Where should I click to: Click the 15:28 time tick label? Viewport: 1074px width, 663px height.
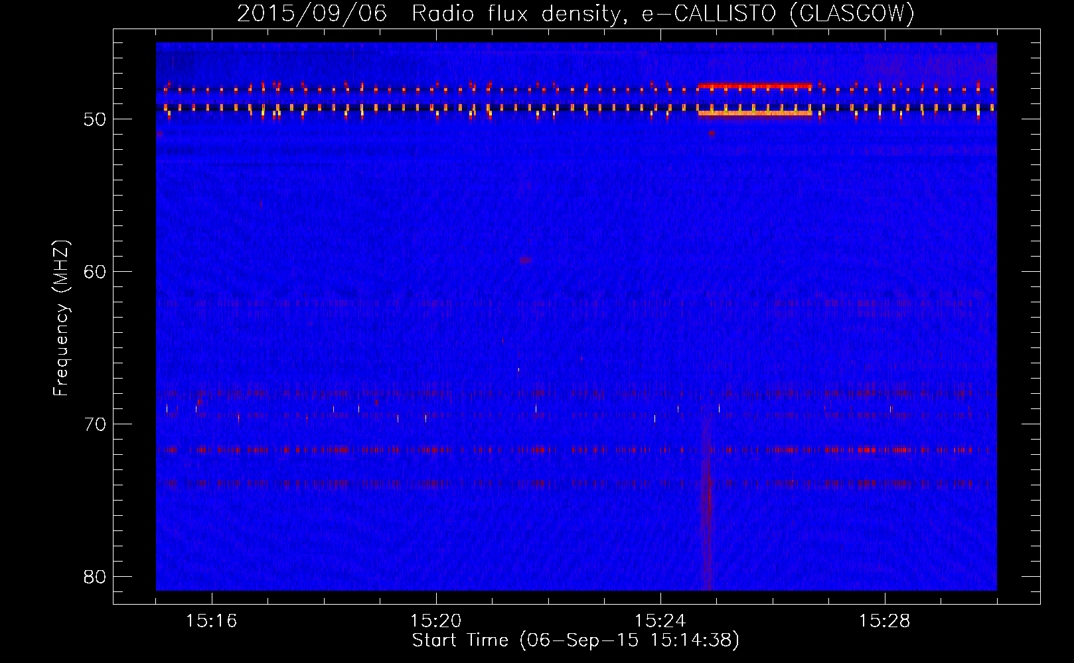point(884,621)
